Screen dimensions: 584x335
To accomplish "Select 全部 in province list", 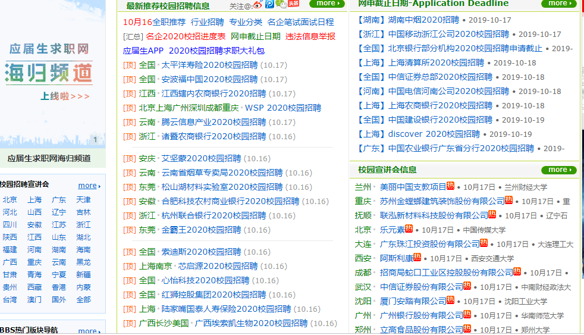I will 84,300.
